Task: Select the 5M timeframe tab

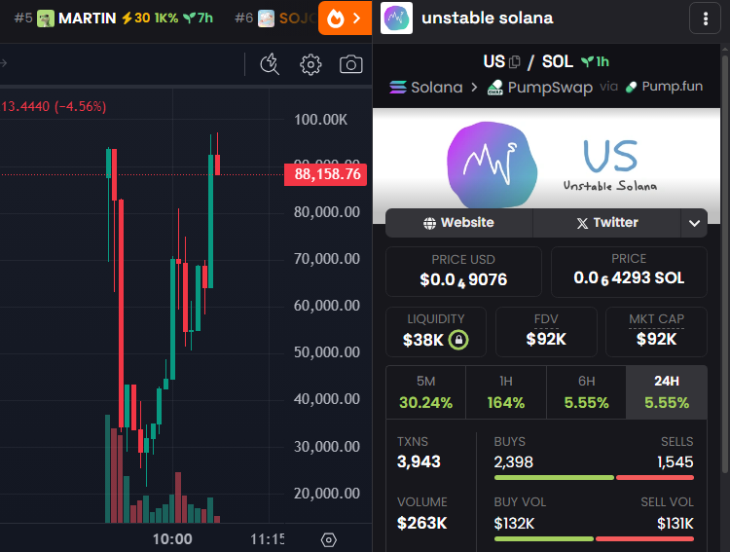Action: coord(426,392)
